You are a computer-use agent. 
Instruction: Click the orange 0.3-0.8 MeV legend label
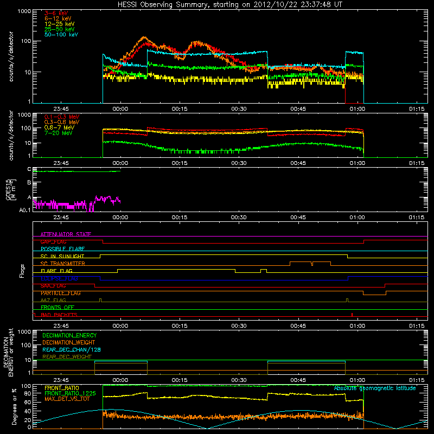tap(62, 122)
